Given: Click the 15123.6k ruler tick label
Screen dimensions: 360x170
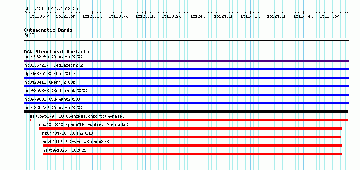Looking at the screenshot, I should tap(92, 16).
